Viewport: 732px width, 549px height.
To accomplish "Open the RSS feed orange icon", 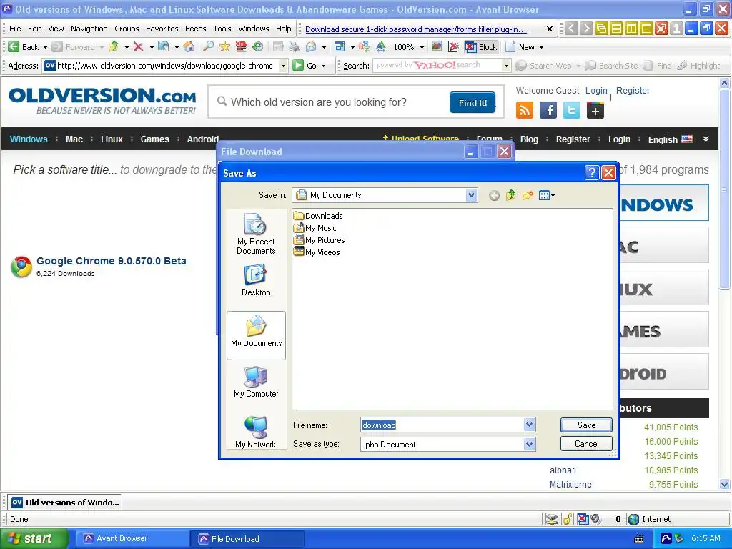I will point(524,111).
